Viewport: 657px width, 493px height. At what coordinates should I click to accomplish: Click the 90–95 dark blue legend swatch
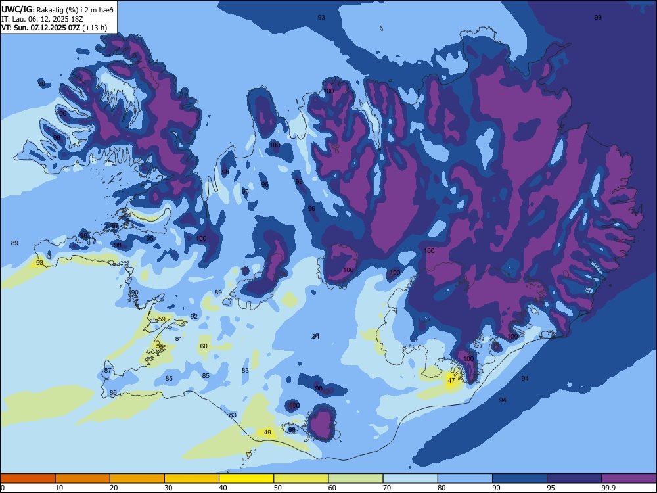pos(520,479)
